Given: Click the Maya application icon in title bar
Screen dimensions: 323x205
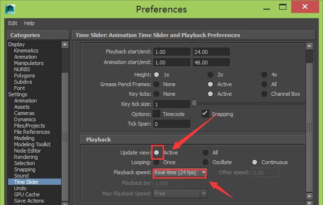Looking at the screenshot, I should (10, 9).
